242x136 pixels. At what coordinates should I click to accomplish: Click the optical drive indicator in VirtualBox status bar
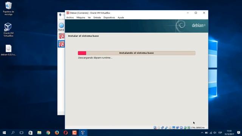159,128
